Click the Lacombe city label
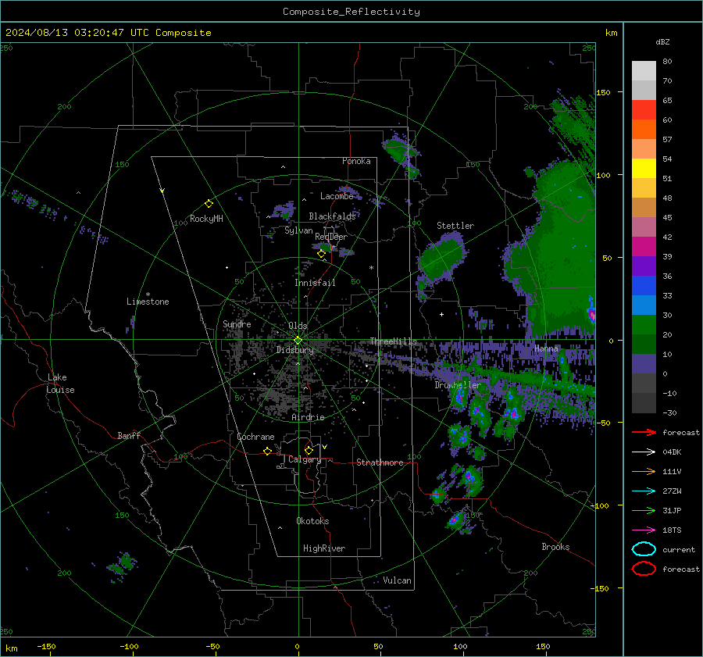Screen dimensions: 703x657 (337, 196)
